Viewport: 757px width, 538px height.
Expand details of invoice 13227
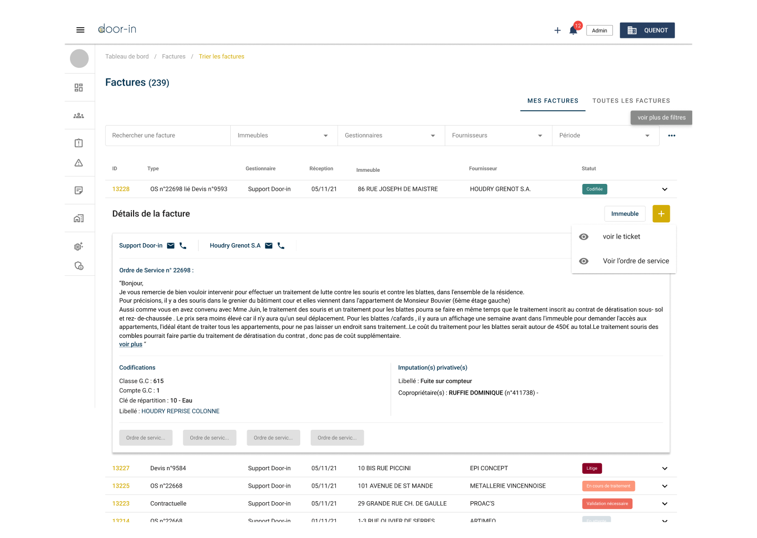point(664,468)
